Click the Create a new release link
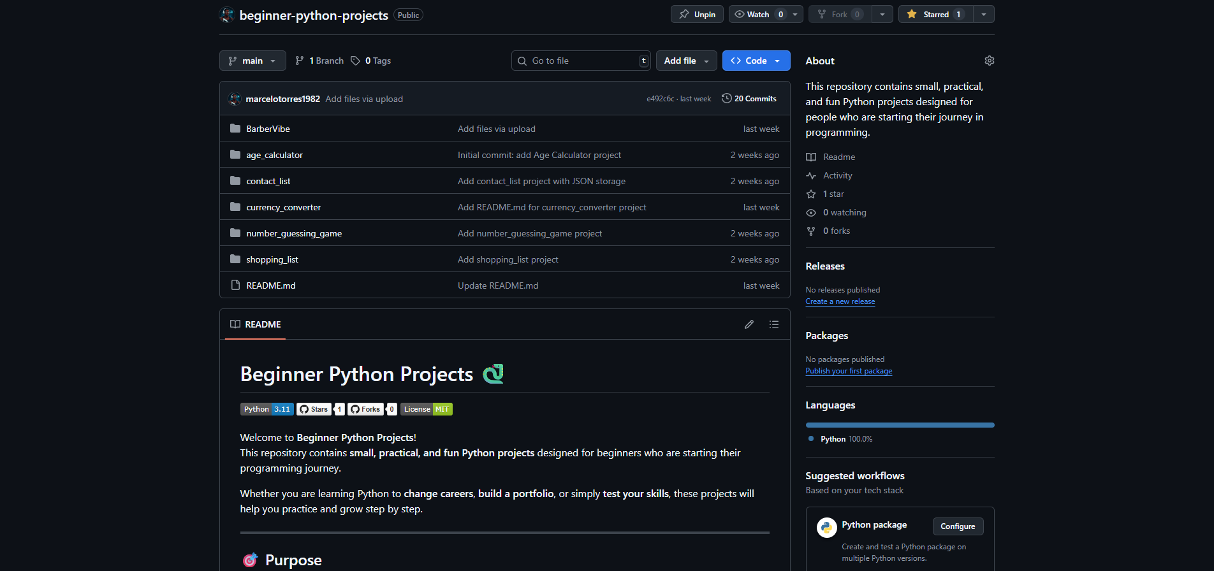 840,301
